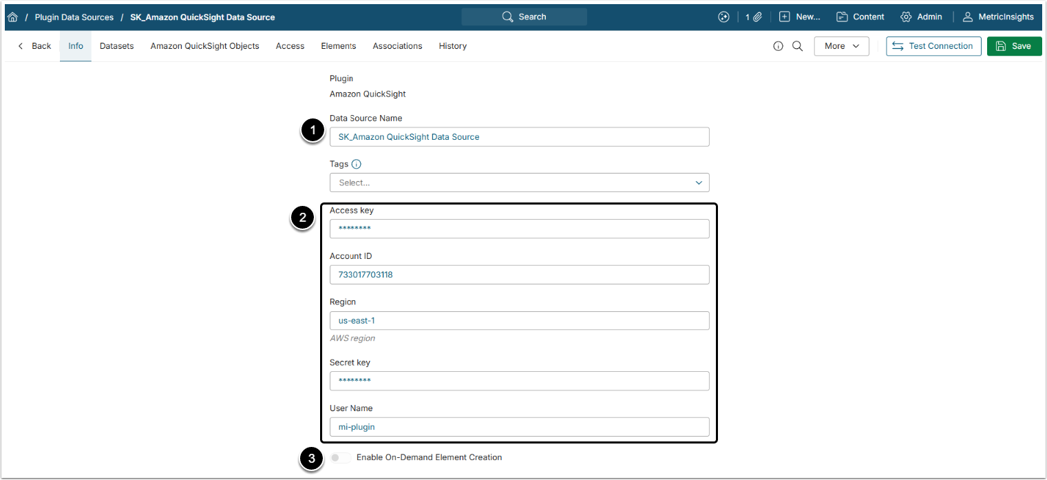The image size is (1047, 480).
Task: Save the data source settings
Action: coord(1014,46)
